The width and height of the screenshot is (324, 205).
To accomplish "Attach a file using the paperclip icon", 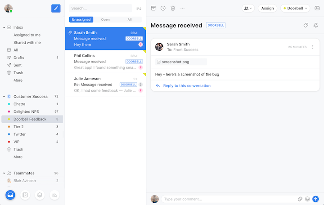I will (x=300, y=199).
